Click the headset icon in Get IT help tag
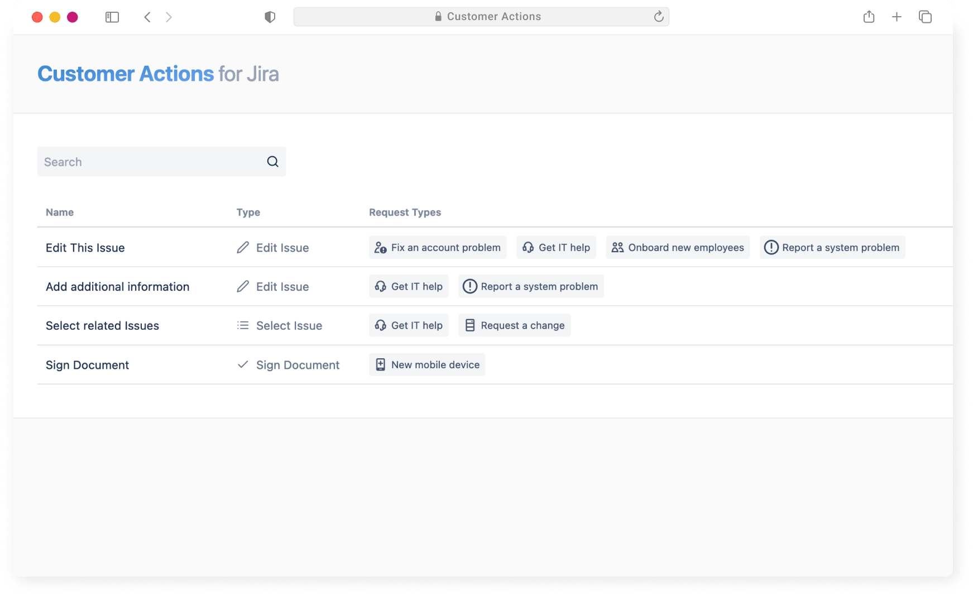 528,247
